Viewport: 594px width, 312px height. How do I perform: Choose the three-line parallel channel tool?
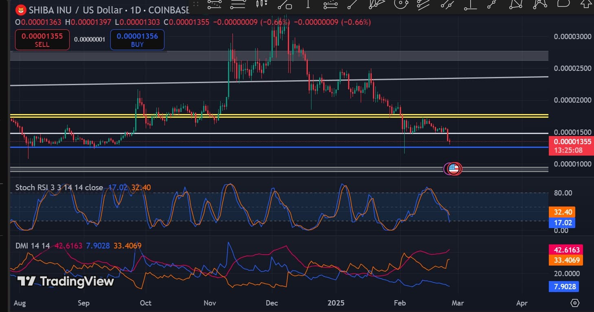424,4
